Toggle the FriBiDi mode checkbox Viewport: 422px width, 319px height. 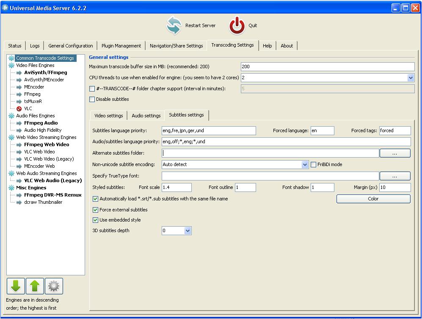tap(314, 164)
